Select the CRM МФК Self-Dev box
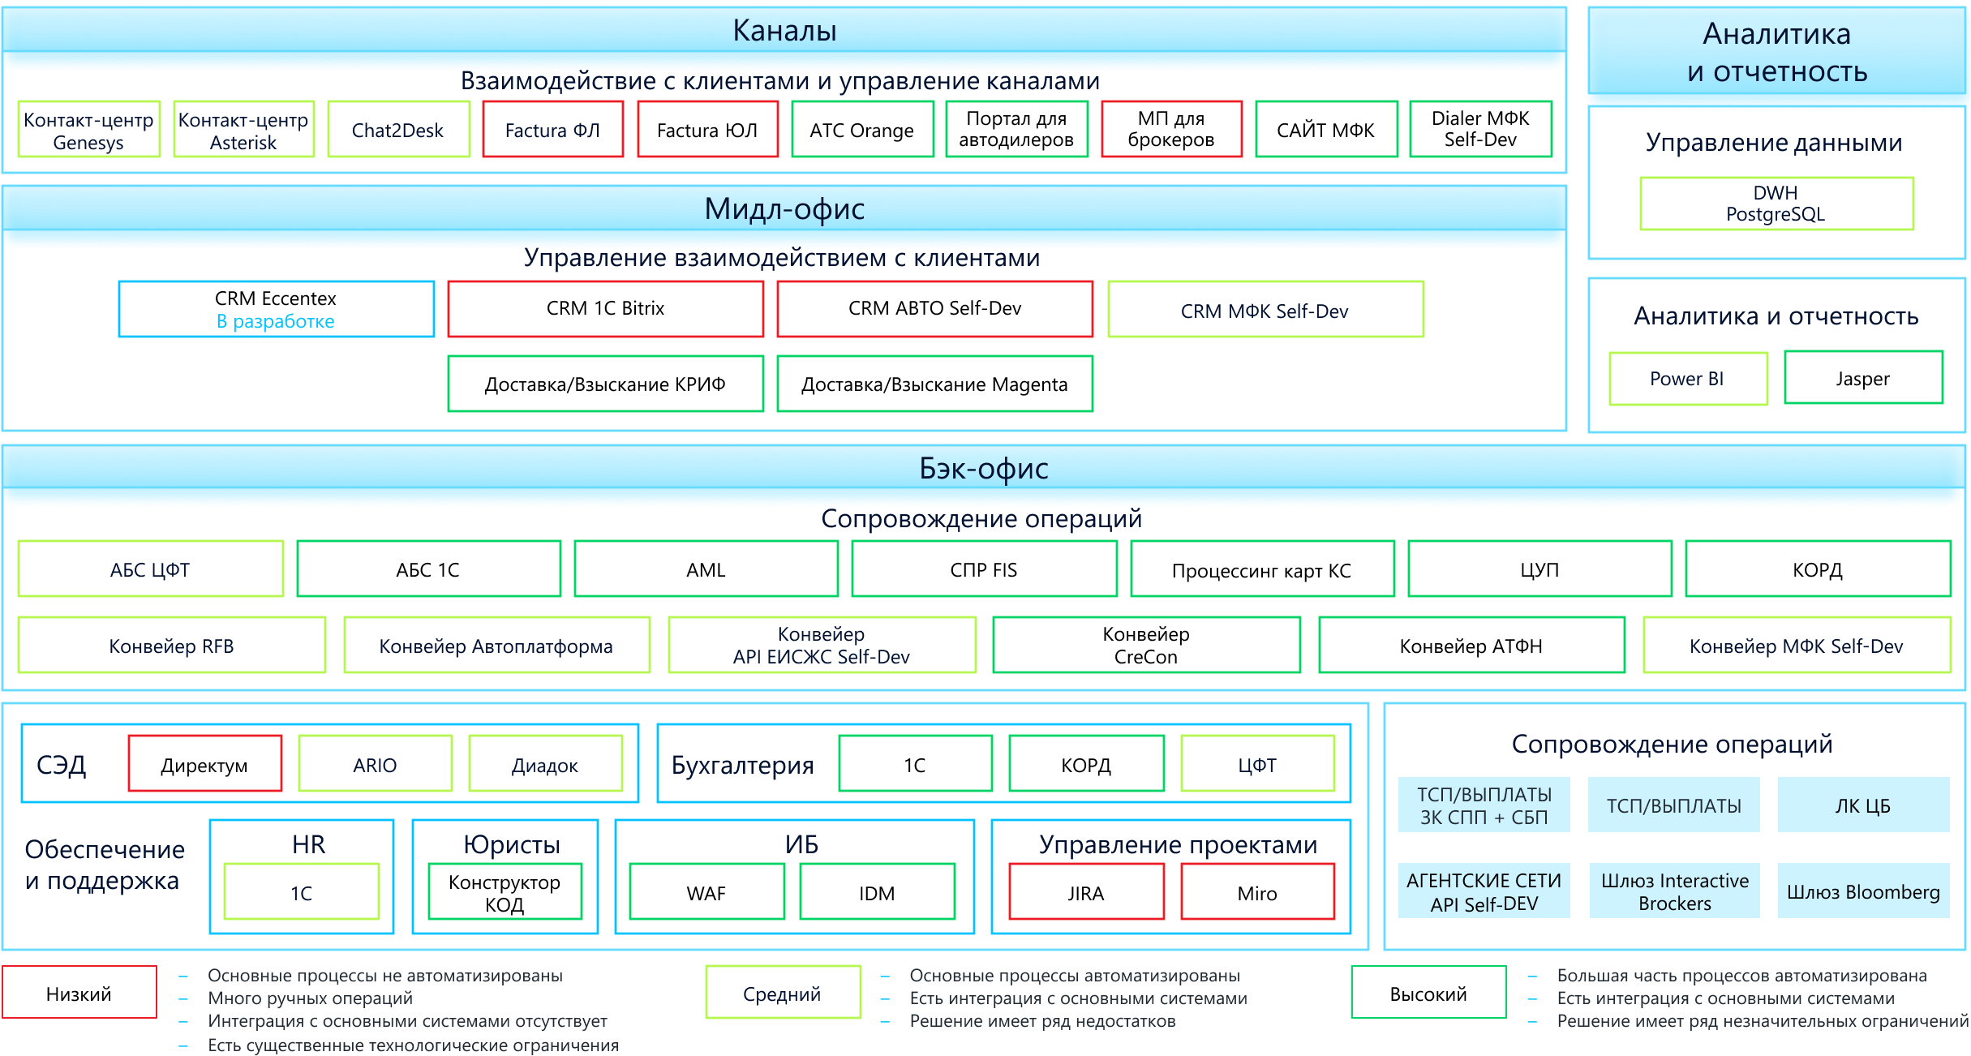The height and width of the screenshot is (1056, 1971). tap(1265, 309)
